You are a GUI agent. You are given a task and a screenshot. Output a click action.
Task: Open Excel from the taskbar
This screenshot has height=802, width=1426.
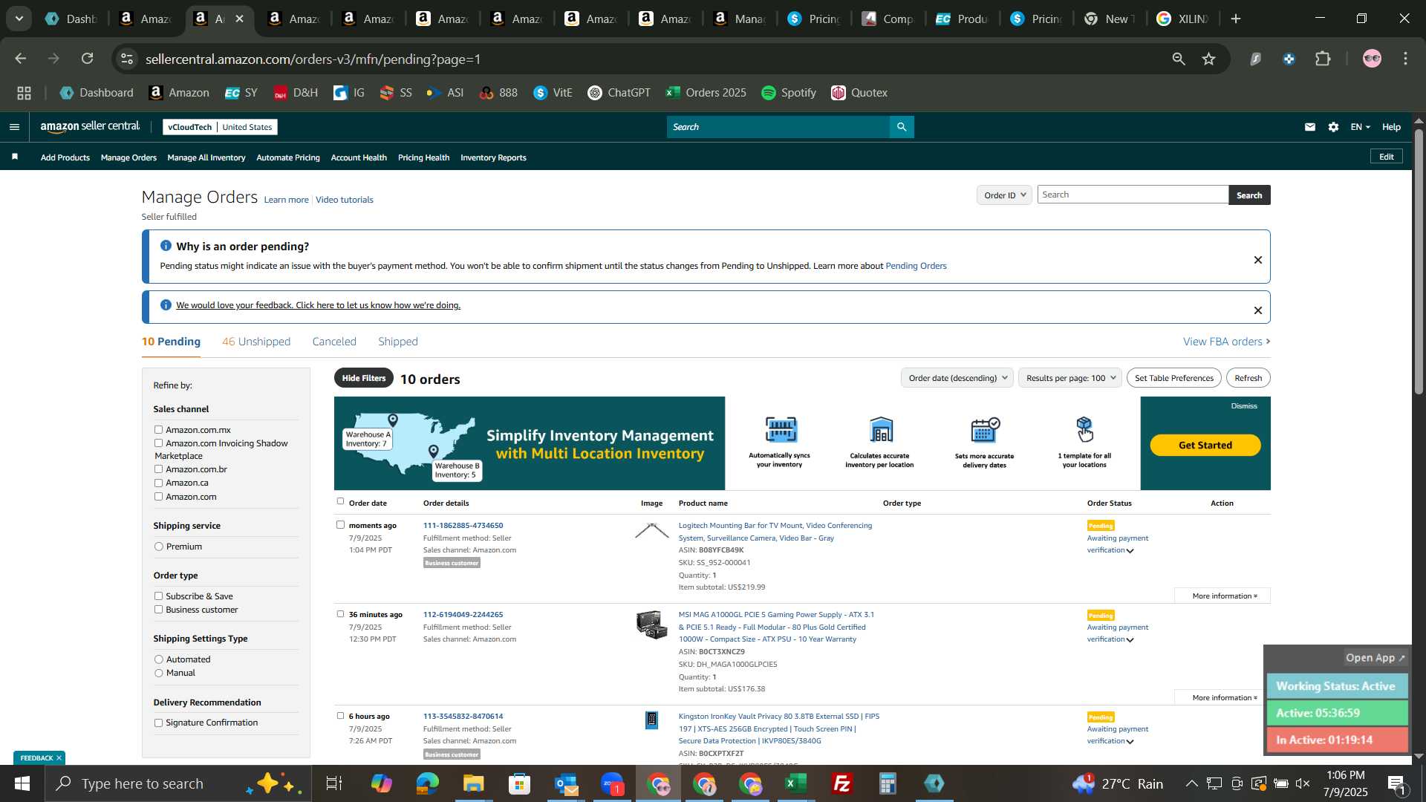coord(796,783)
